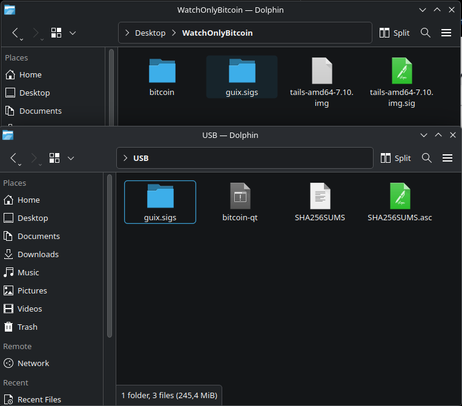Screen dimensions: 462x406
Task: Click the Places panel scrollbar in the USB window
Action: point(110,255)
